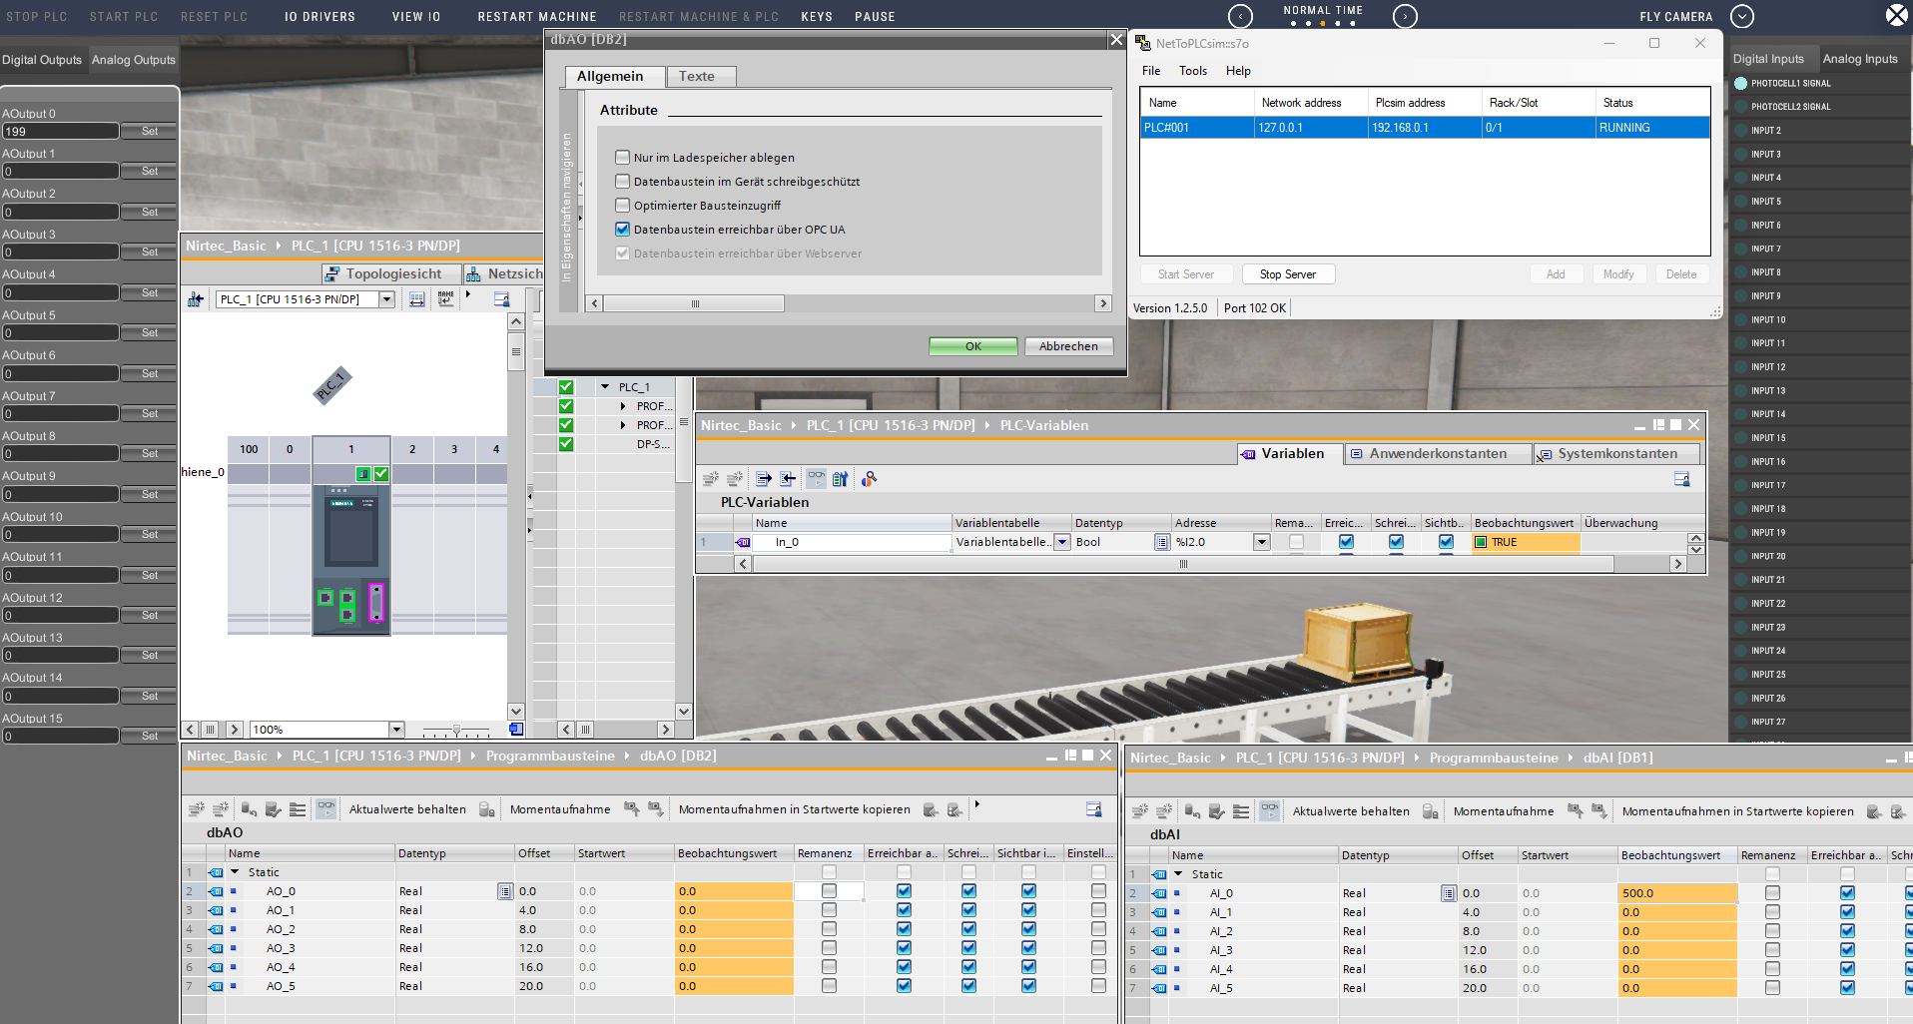The width and height of the screenshot is (1913, 1024).
Task: Click the zoom slider in device view
Action: click(x=456, y=730)
